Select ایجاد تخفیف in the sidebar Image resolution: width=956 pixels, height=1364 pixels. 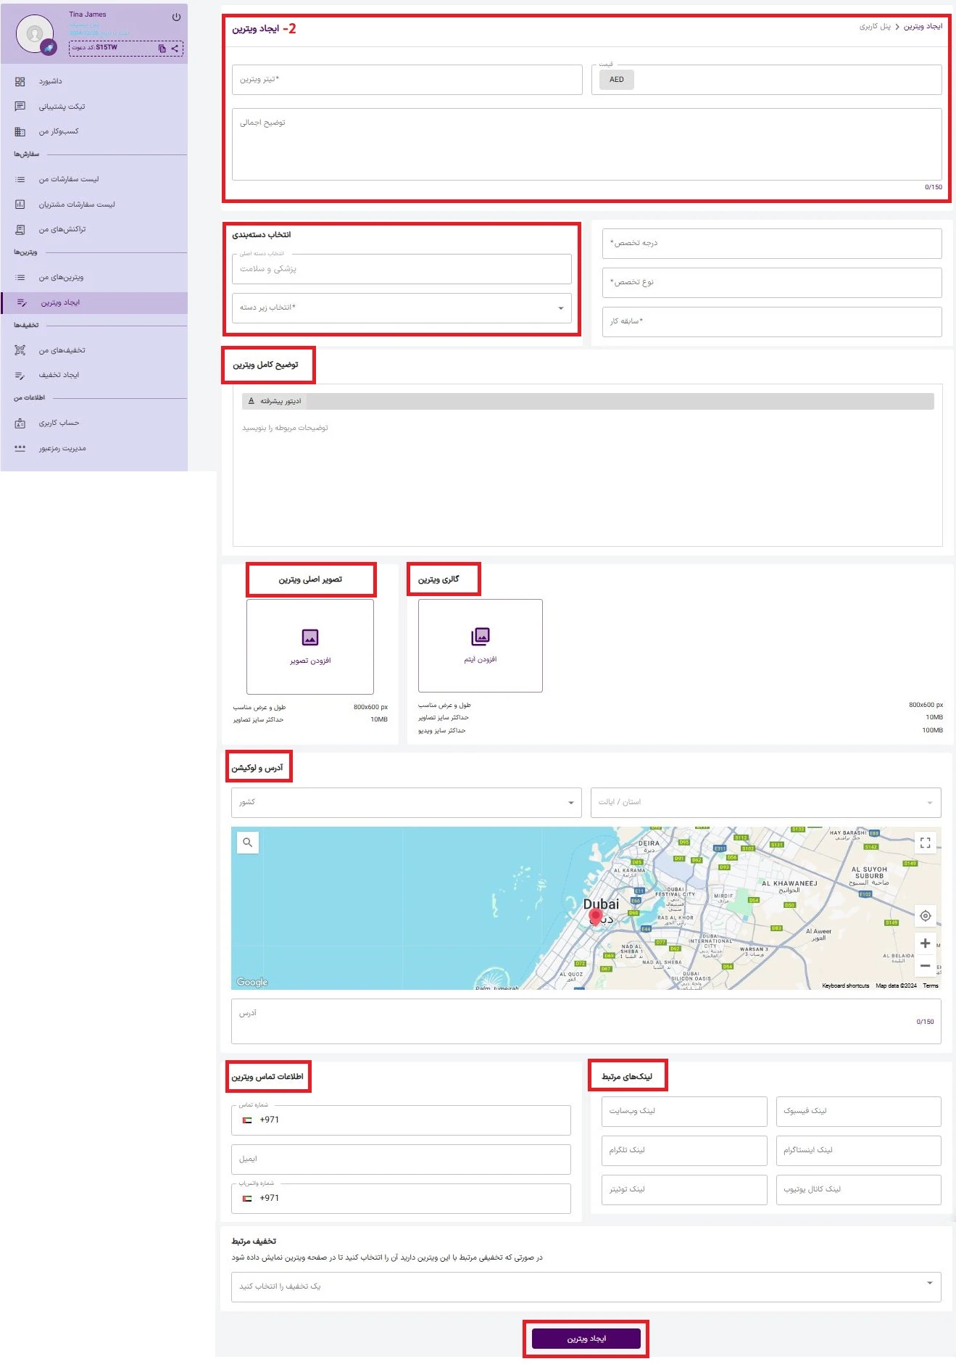point(59,376)
